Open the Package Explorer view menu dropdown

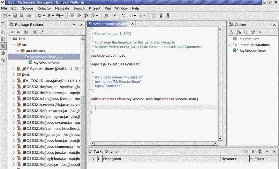[74, 25]
